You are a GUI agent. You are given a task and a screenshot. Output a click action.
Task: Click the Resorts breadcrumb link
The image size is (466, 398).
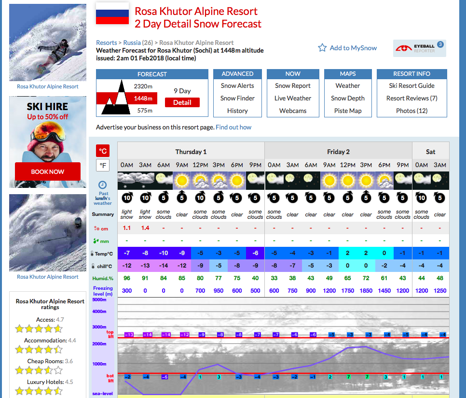pos(107,43)
